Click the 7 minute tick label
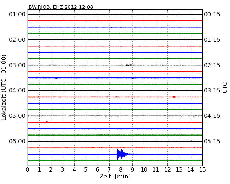The image size is (230, 184). [109, 170]
